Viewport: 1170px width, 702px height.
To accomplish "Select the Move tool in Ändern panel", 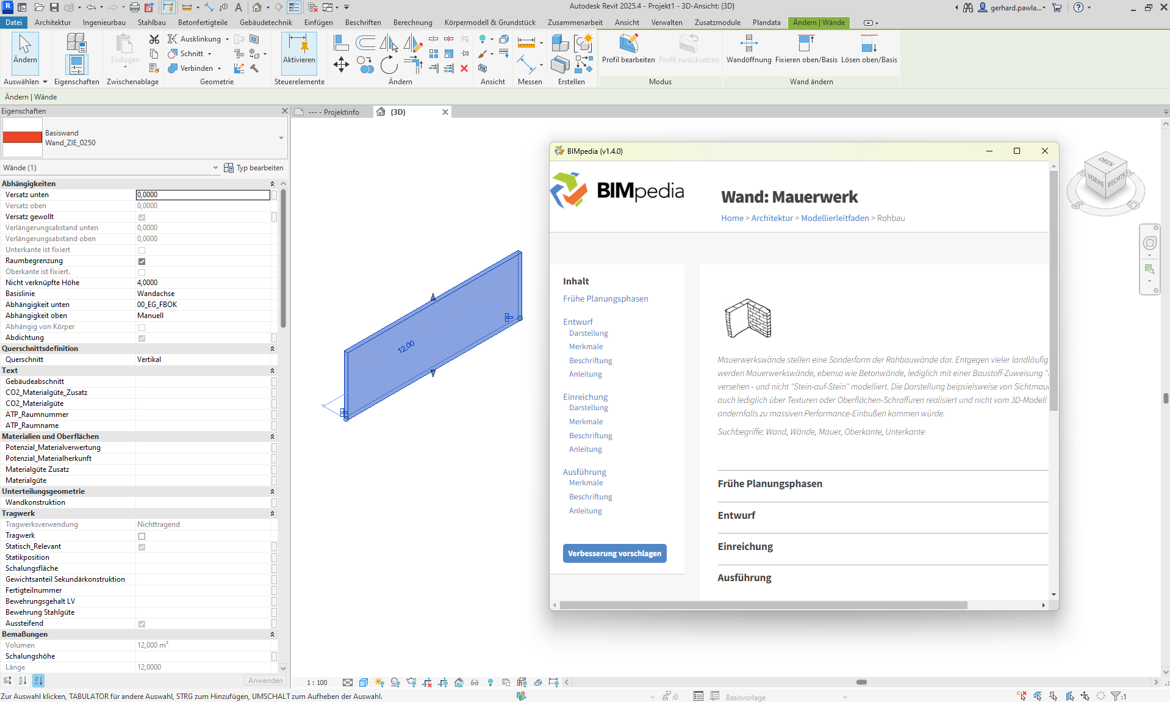I will tap(341, 65).
